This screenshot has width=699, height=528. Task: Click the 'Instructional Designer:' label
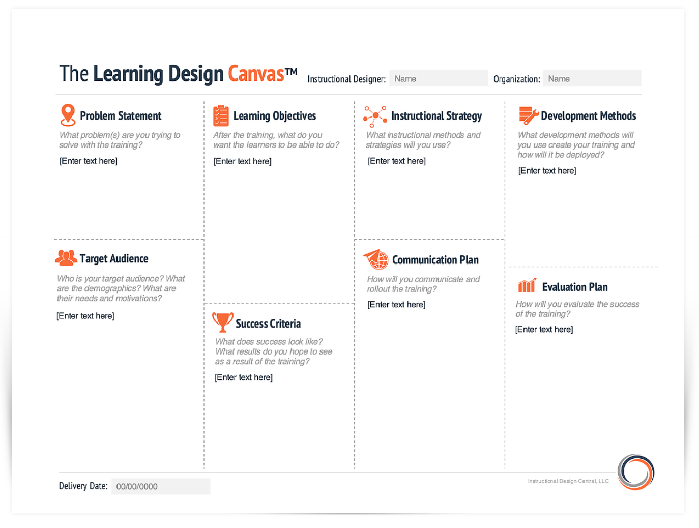[x=346, y=79]
